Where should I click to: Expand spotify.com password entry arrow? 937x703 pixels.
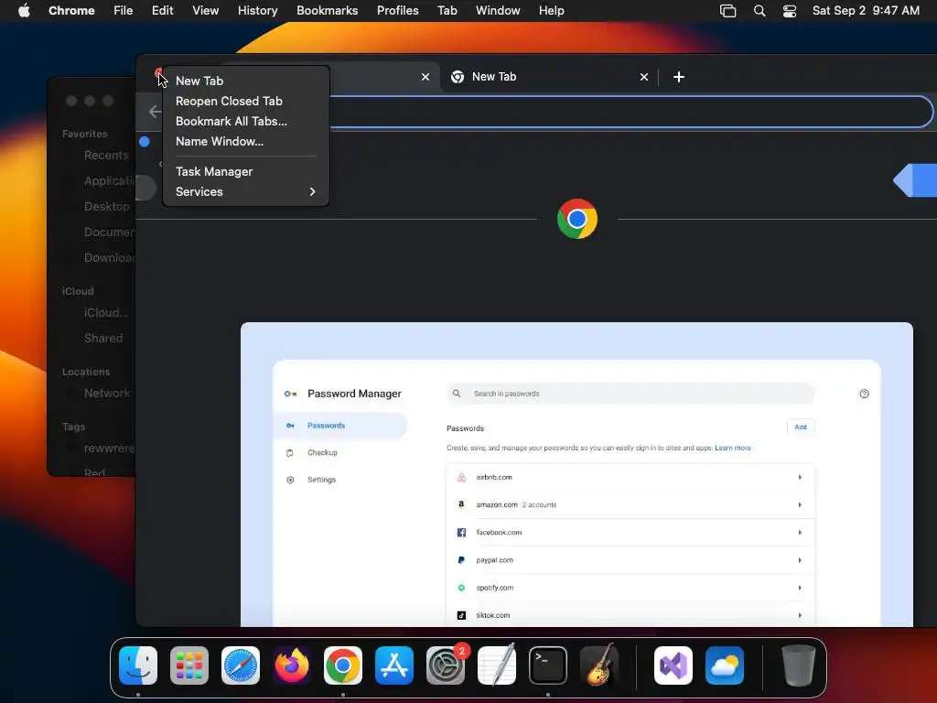tap(800, 588)
